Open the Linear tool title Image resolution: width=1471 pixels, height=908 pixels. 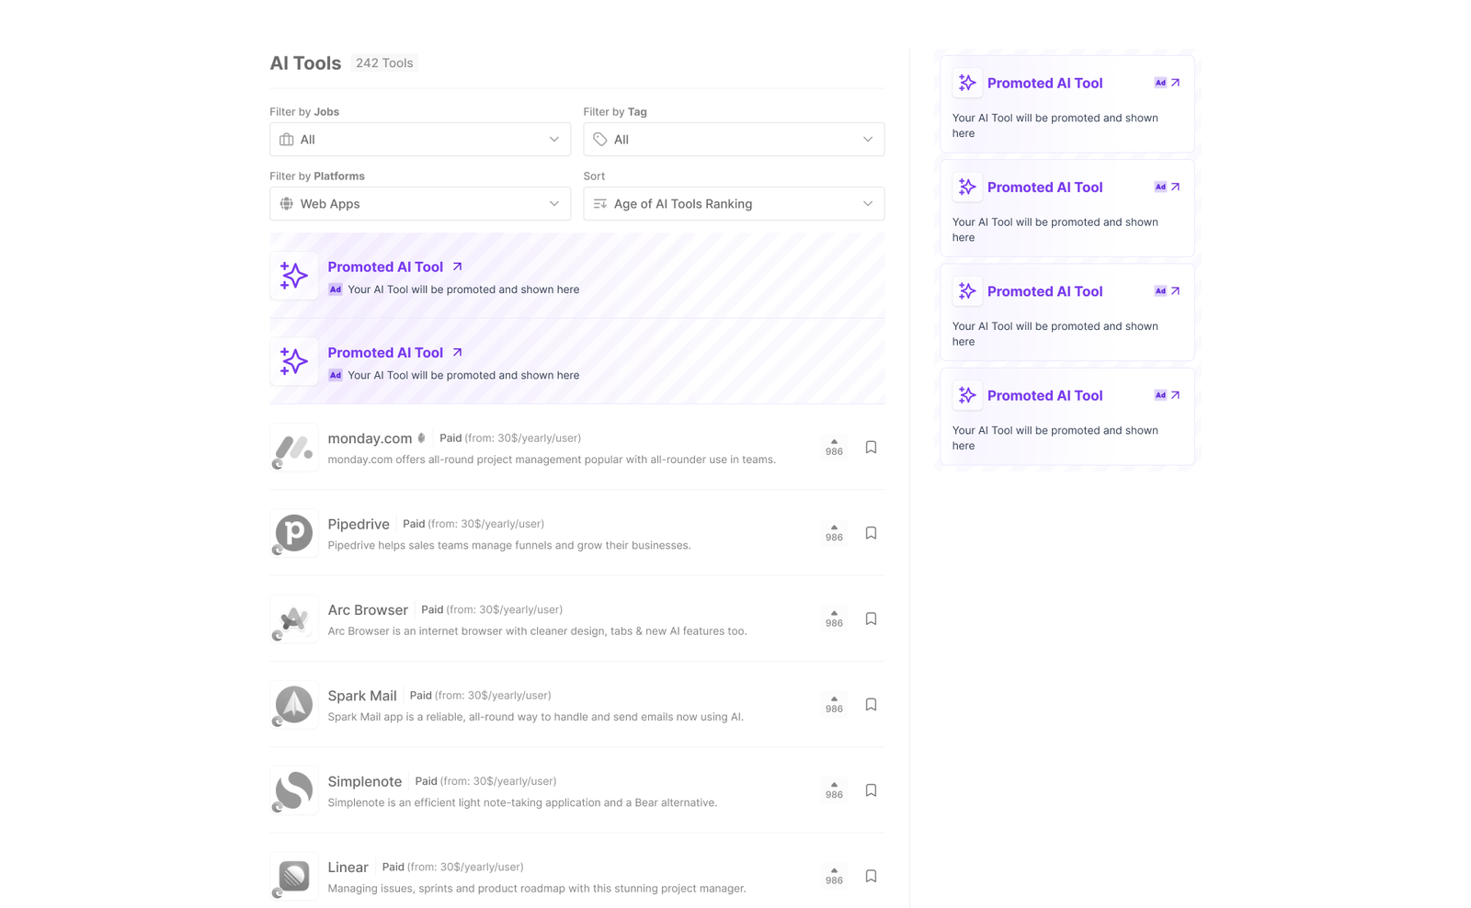click(x=348, y=868)
